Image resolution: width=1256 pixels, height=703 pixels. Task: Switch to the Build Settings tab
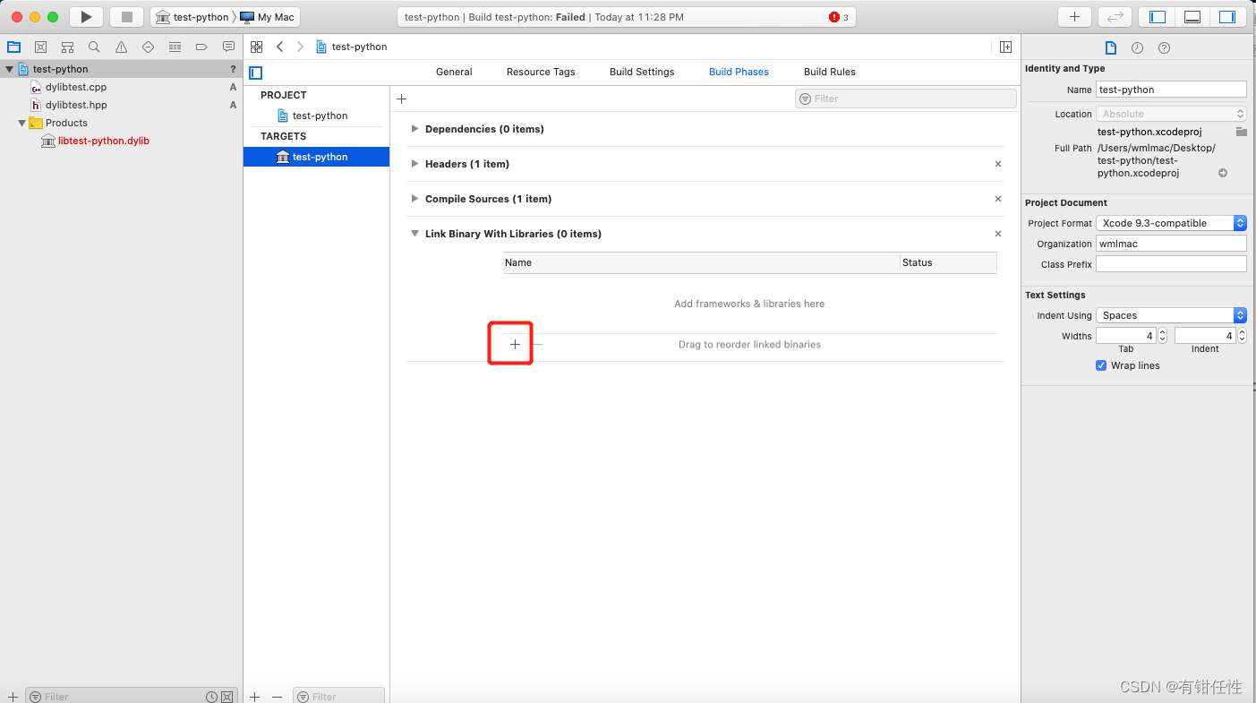[642, 72]
